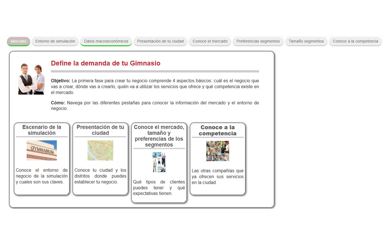Open Presentación de tu ciudad tab
The width and height of the screenshot is (389, 245).
160,41
